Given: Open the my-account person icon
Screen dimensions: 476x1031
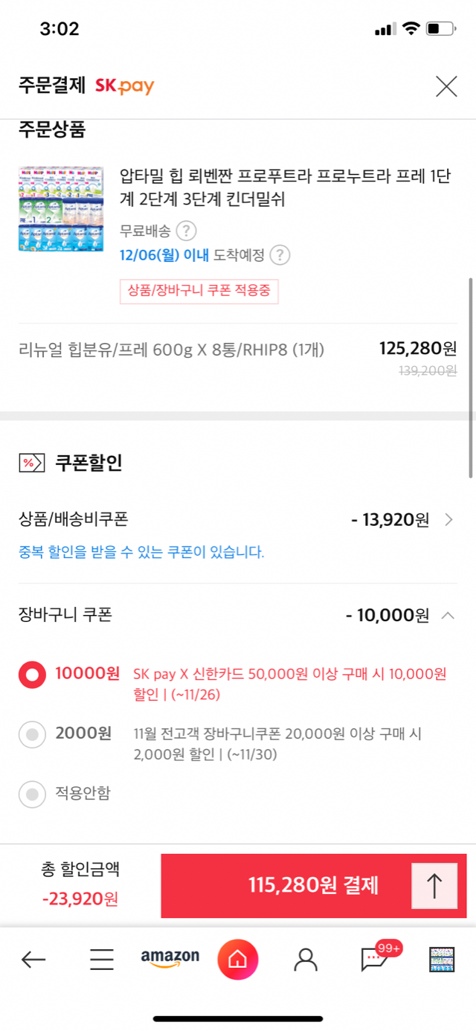Looking at the screenshot, I should pyautogui.click(x=305, y=960).
